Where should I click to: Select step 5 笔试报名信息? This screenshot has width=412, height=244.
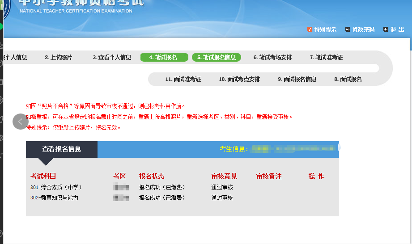click(x=217, y=57)
